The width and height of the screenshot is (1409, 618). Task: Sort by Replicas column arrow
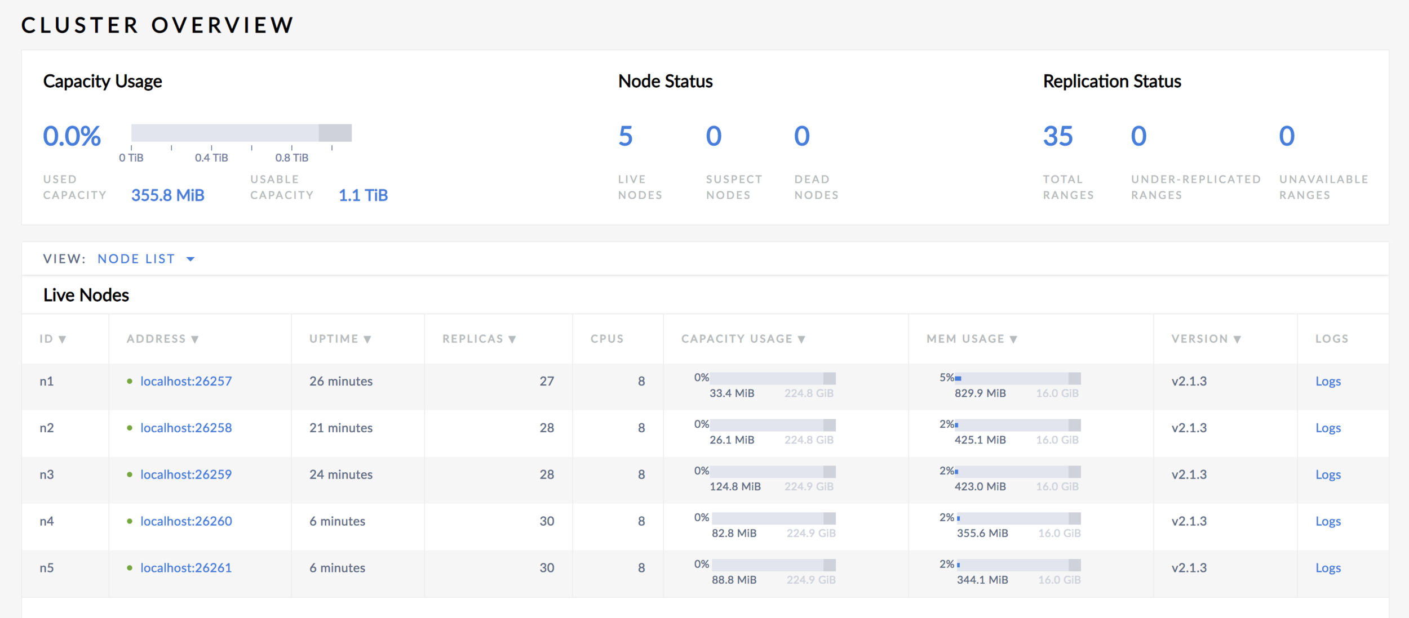pos(512,339)
